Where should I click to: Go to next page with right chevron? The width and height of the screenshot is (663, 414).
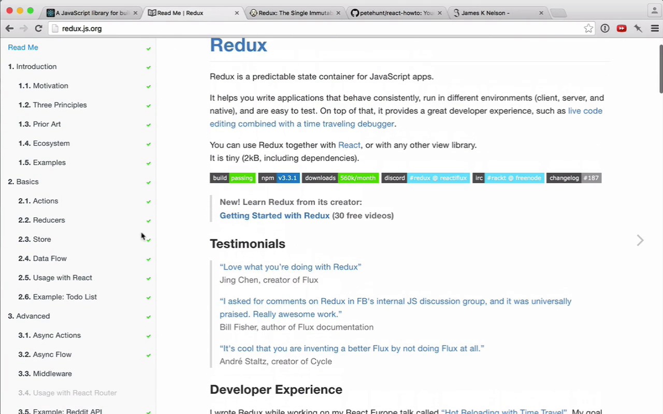[640, 240]
